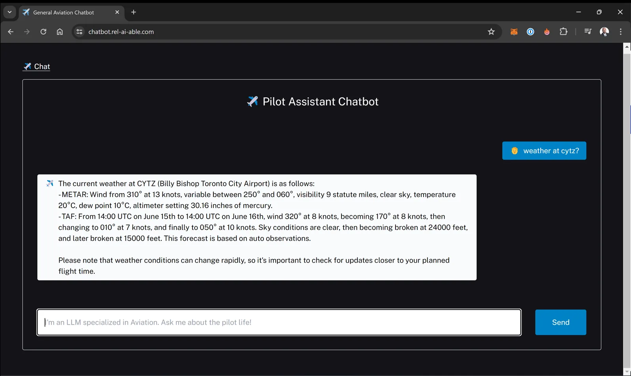Open the Chat navigation link
The width and height of the screenshot is (631, 376).
[x=37, y=66]
